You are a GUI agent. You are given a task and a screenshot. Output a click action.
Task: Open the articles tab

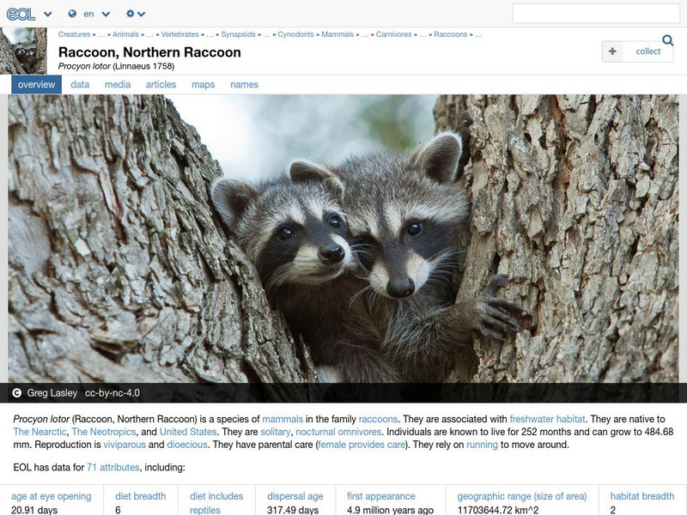pyautogui.click(x=161, y=84)
